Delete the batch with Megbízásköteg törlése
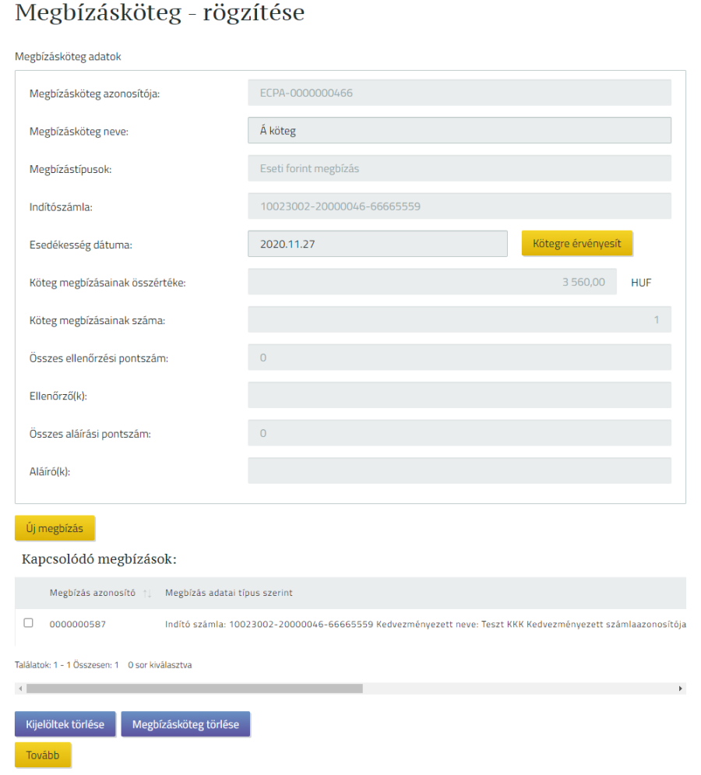 tap(185, 724)
